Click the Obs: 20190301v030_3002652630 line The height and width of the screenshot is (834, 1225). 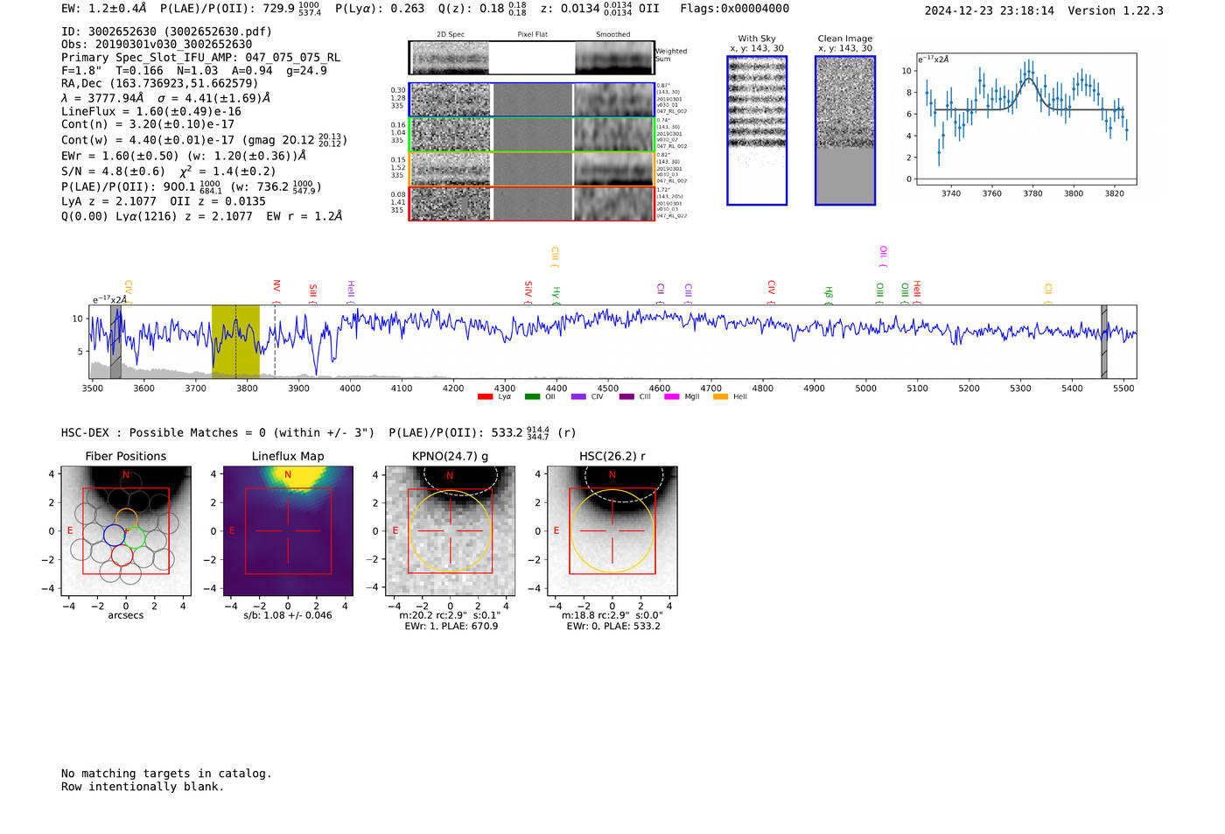point(157,45)
